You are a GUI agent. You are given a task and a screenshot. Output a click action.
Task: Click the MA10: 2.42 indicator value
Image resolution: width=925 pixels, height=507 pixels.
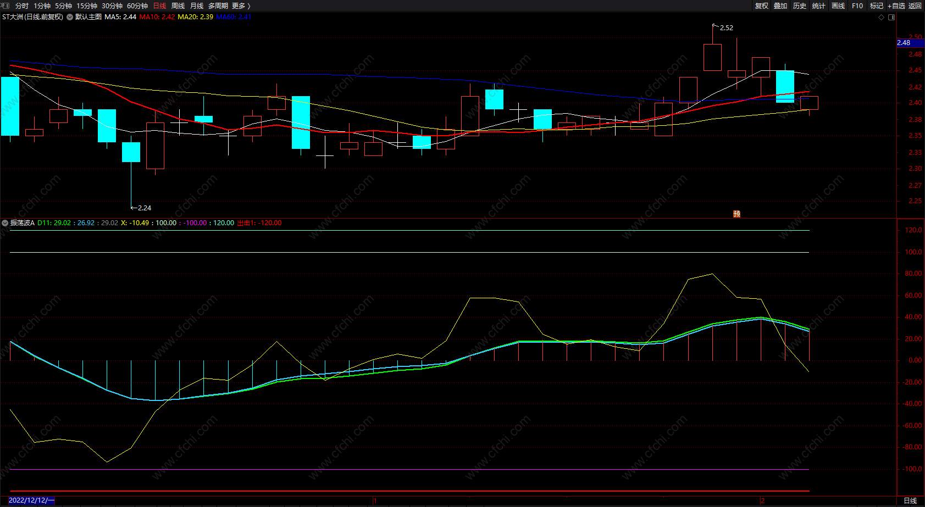[x=157, y=17]
